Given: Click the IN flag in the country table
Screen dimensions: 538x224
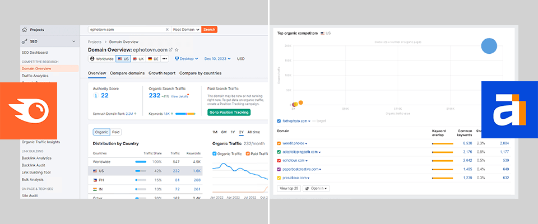Looking at the screenshot, I should click(95, 189).
